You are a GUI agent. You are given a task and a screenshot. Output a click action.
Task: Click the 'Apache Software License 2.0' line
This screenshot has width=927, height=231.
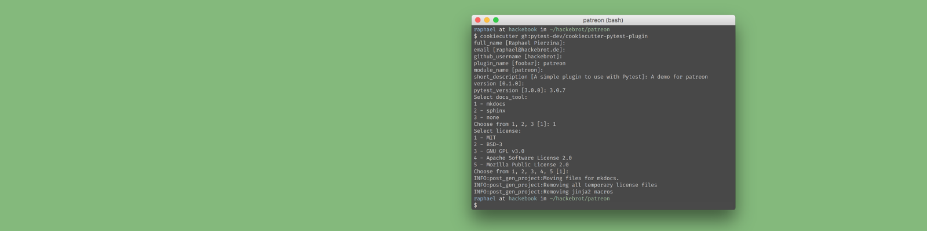tap(523, 158)
